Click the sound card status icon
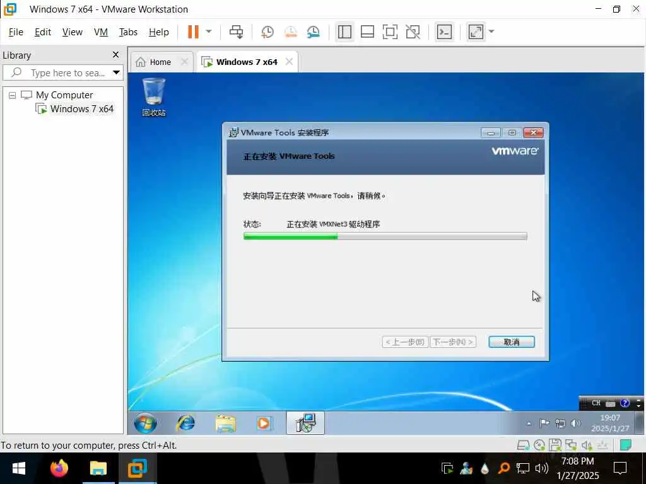This screenshot has width=646, height=484. point(587,445)
